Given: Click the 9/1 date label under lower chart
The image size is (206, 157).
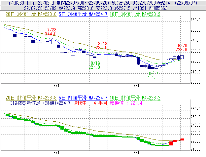Looking at the screenshot, I should pyautogui.click(x=136, y=153).
